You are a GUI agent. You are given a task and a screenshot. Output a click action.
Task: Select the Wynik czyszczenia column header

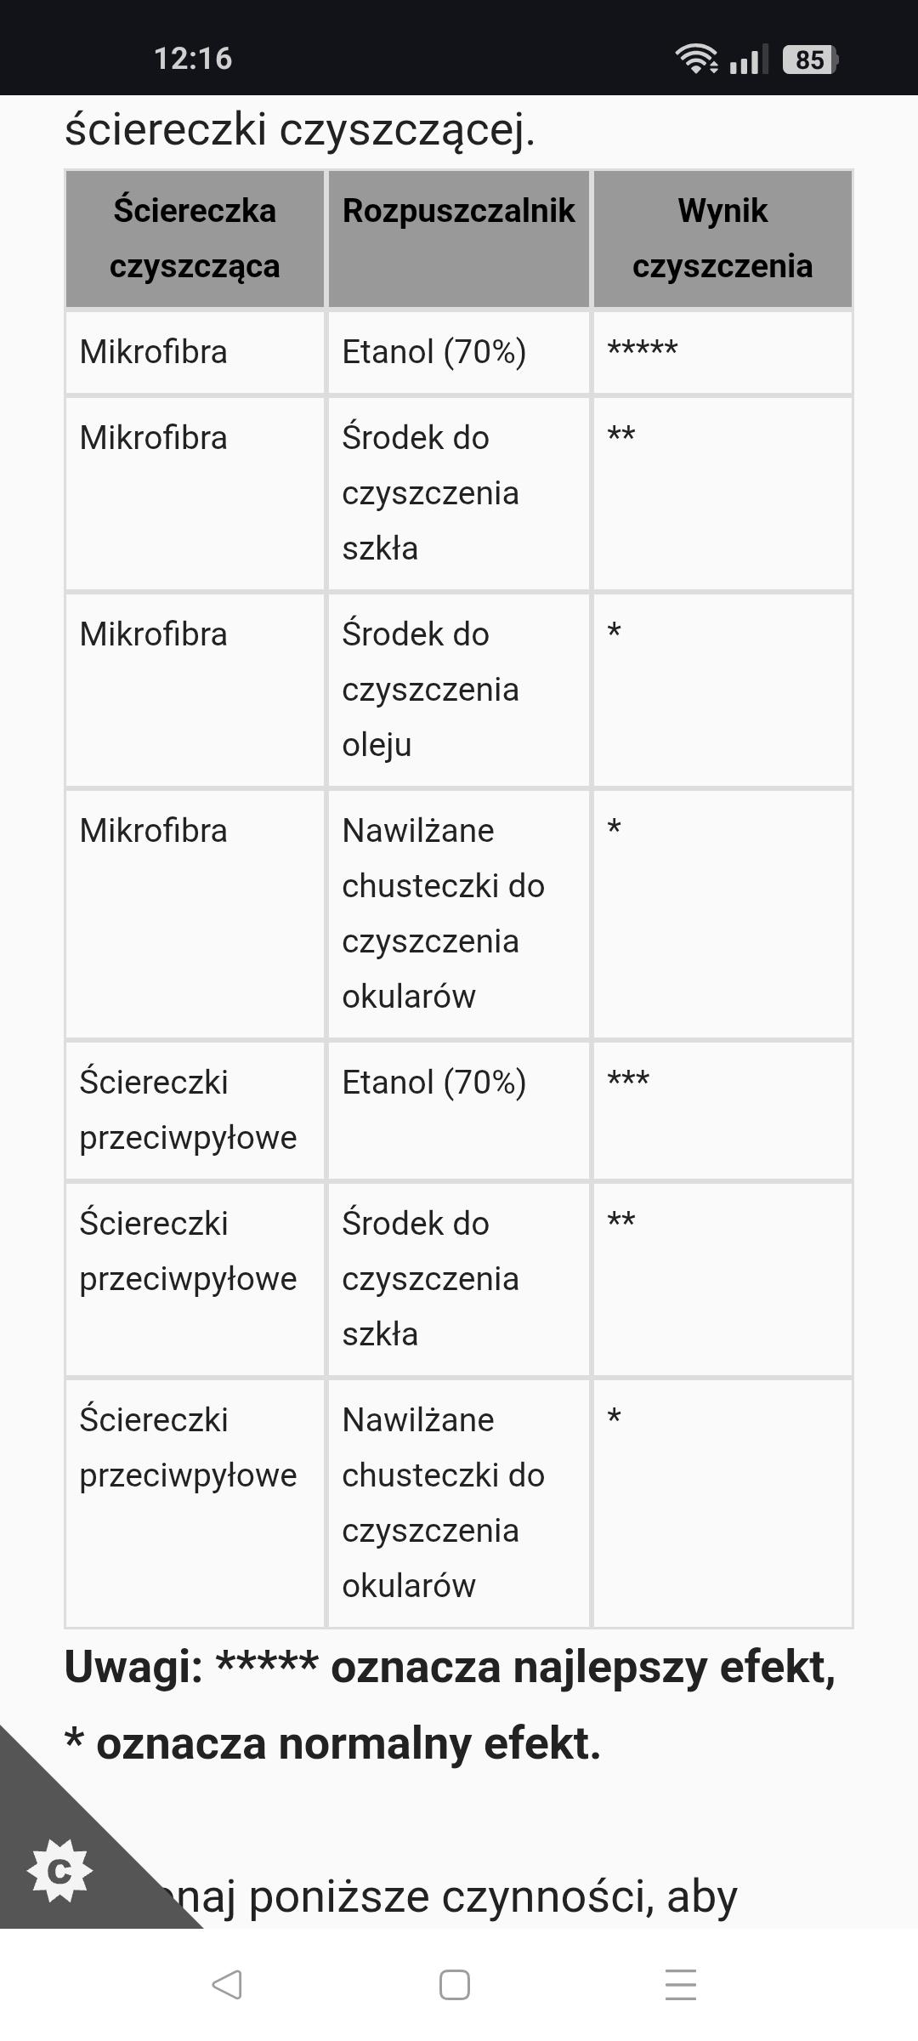pyautogui.click(x=722, y=238)
